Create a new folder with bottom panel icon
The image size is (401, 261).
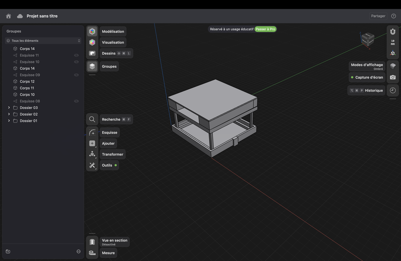click(x=8, y=252)
